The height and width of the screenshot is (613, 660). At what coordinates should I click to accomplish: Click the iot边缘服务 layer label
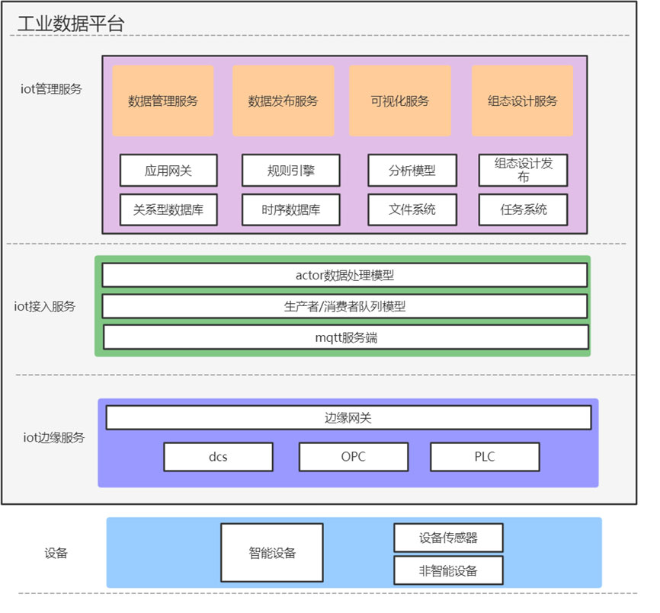(x=54, y=438)
